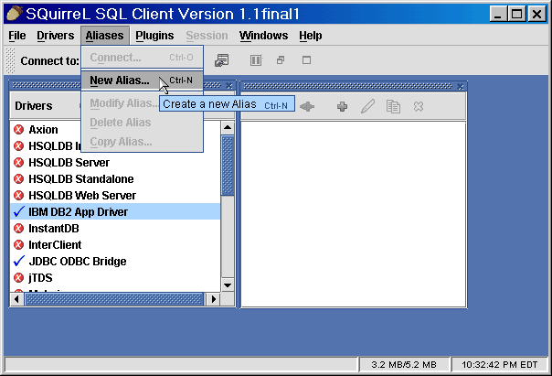Click Delete Alias in the menu
Screen dimensions: 552x376
[143, 123]
